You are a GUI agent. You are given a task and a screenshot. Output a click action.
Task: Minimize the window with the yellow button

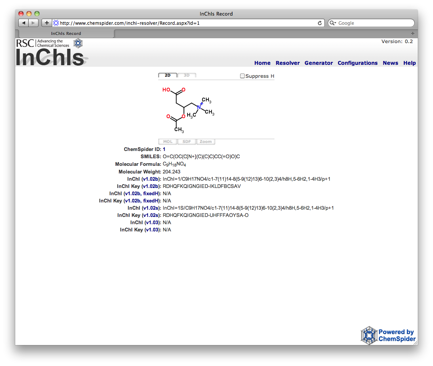[x=29, y=14]
